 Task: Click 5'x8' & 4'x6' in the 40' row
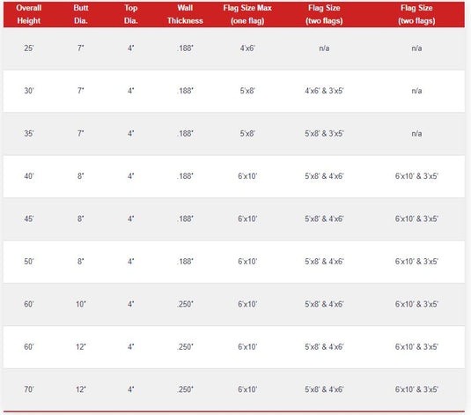coord(324,176)
